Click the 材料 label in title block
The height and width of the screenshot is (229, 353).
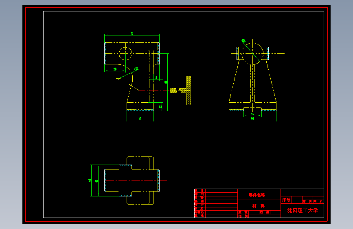click(259, 206)
